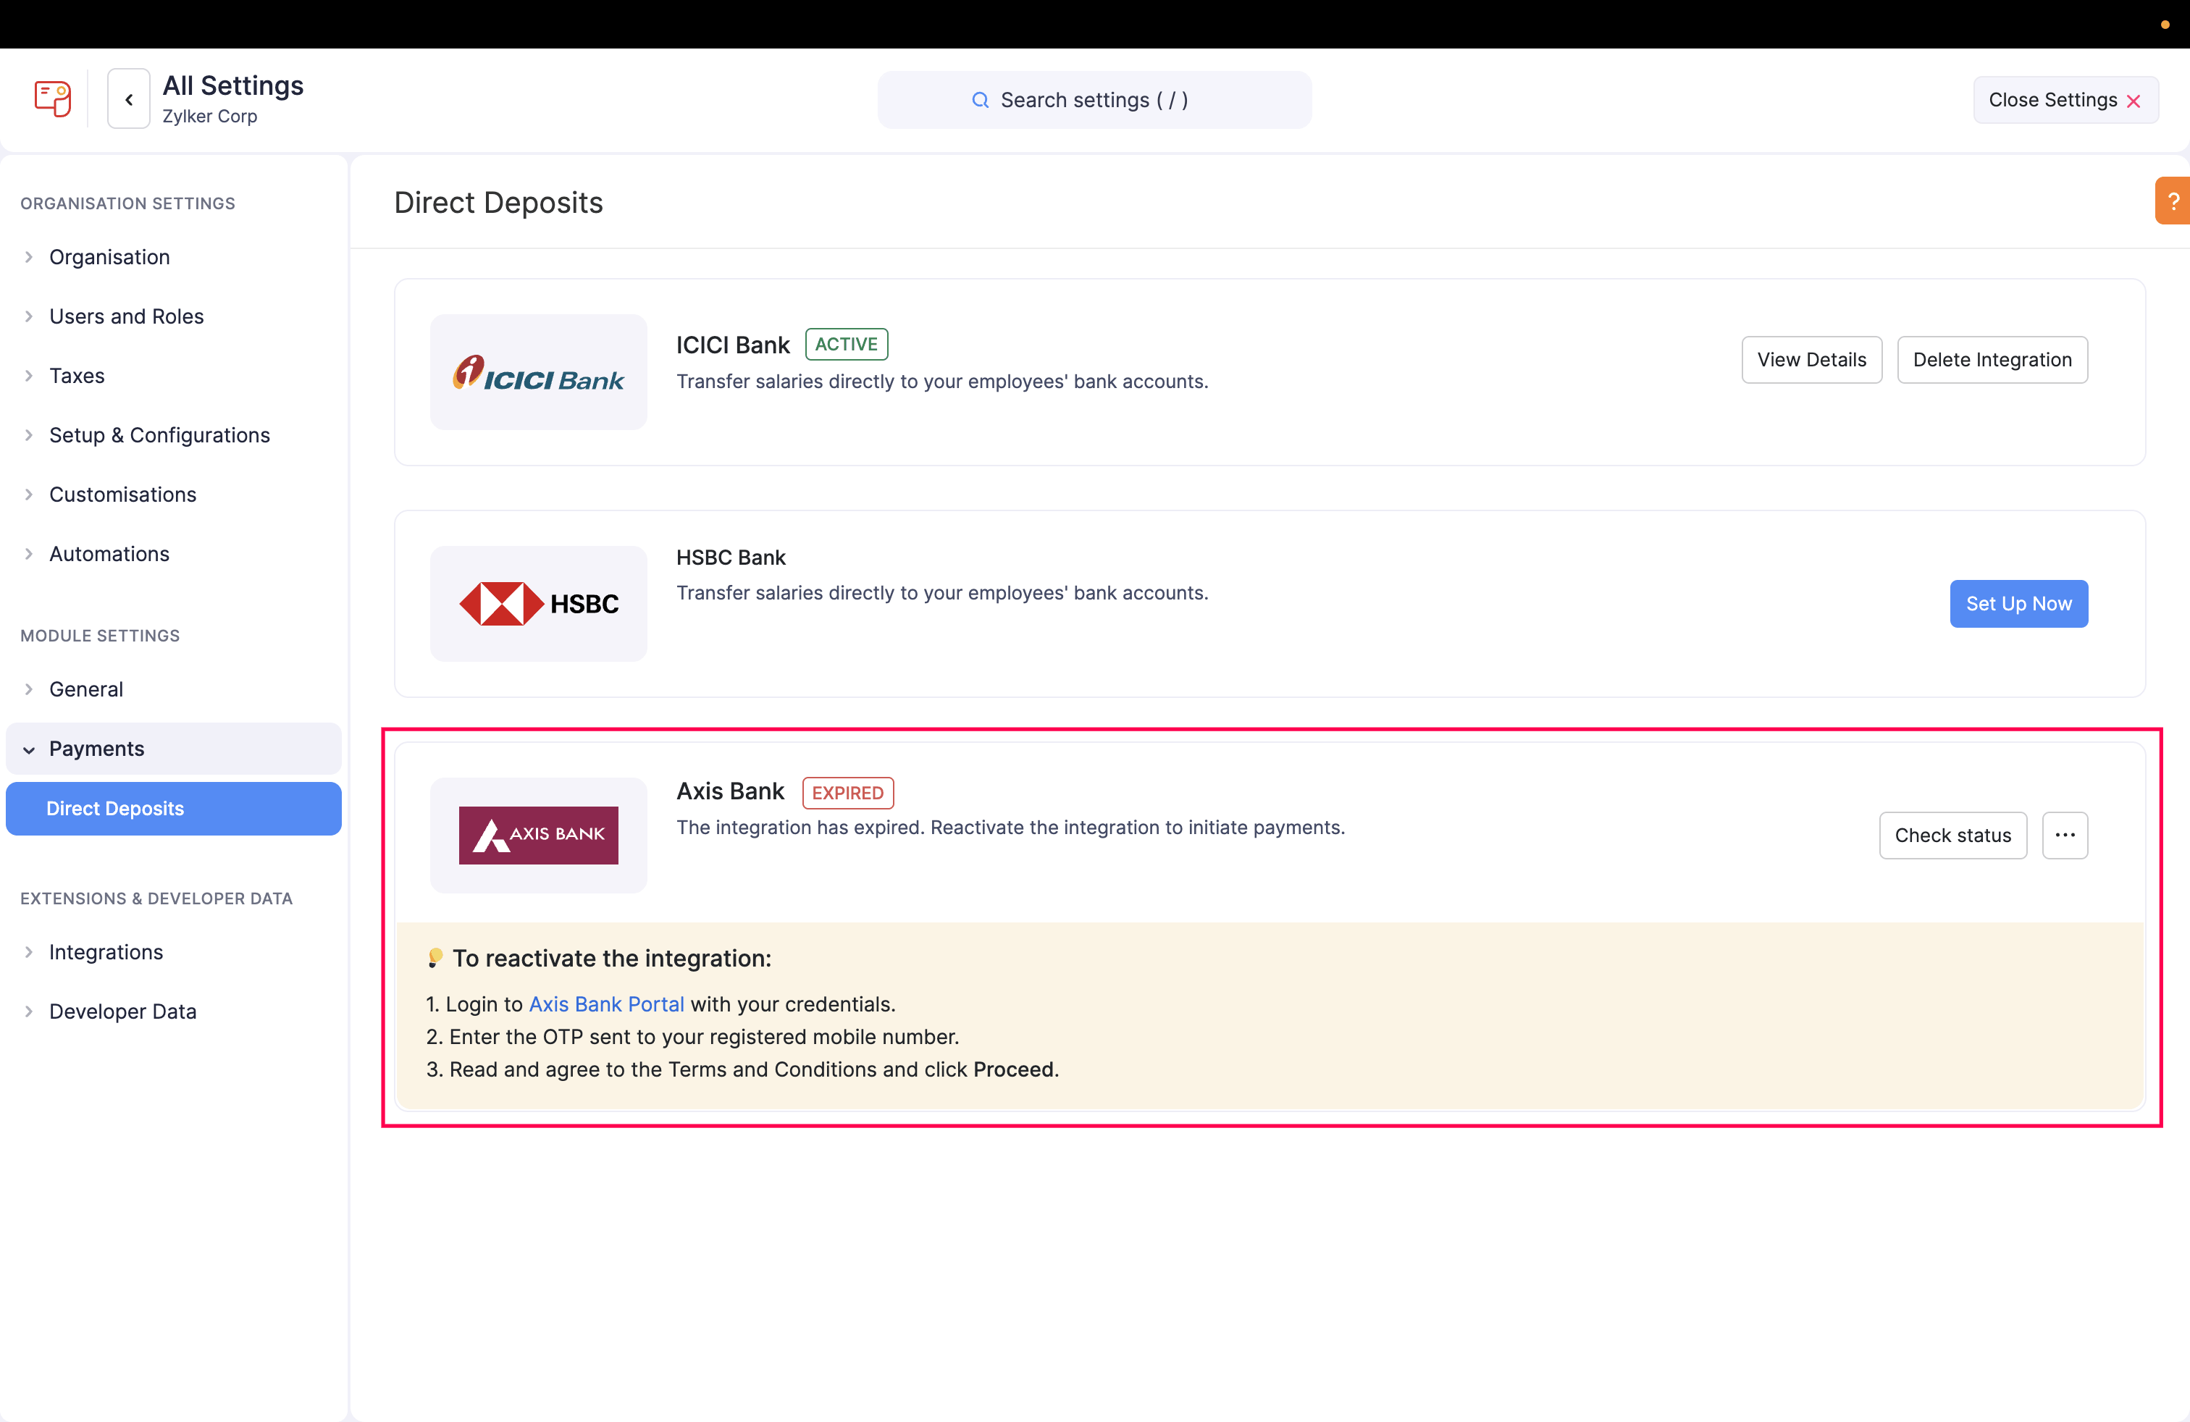Expand the Integrations chevron
2190x1422 pixels.
(x=28, y=952)
